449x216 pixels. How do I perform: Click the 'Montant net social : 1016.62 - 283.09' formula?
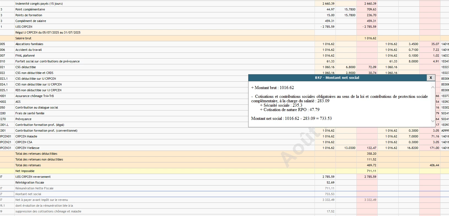(291, 118)
